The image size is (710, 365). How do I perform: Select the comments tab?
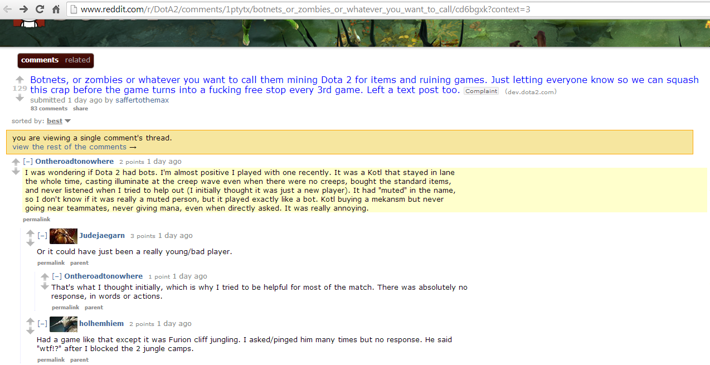point(40,60)
